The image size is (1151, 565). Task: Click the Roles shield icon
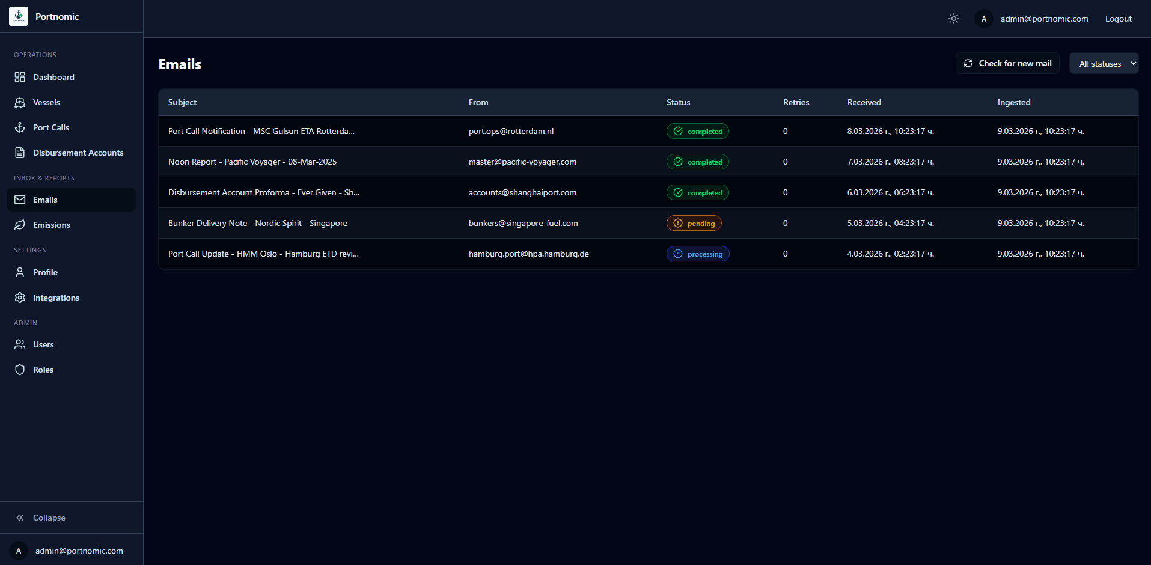(x=20, y=370)
